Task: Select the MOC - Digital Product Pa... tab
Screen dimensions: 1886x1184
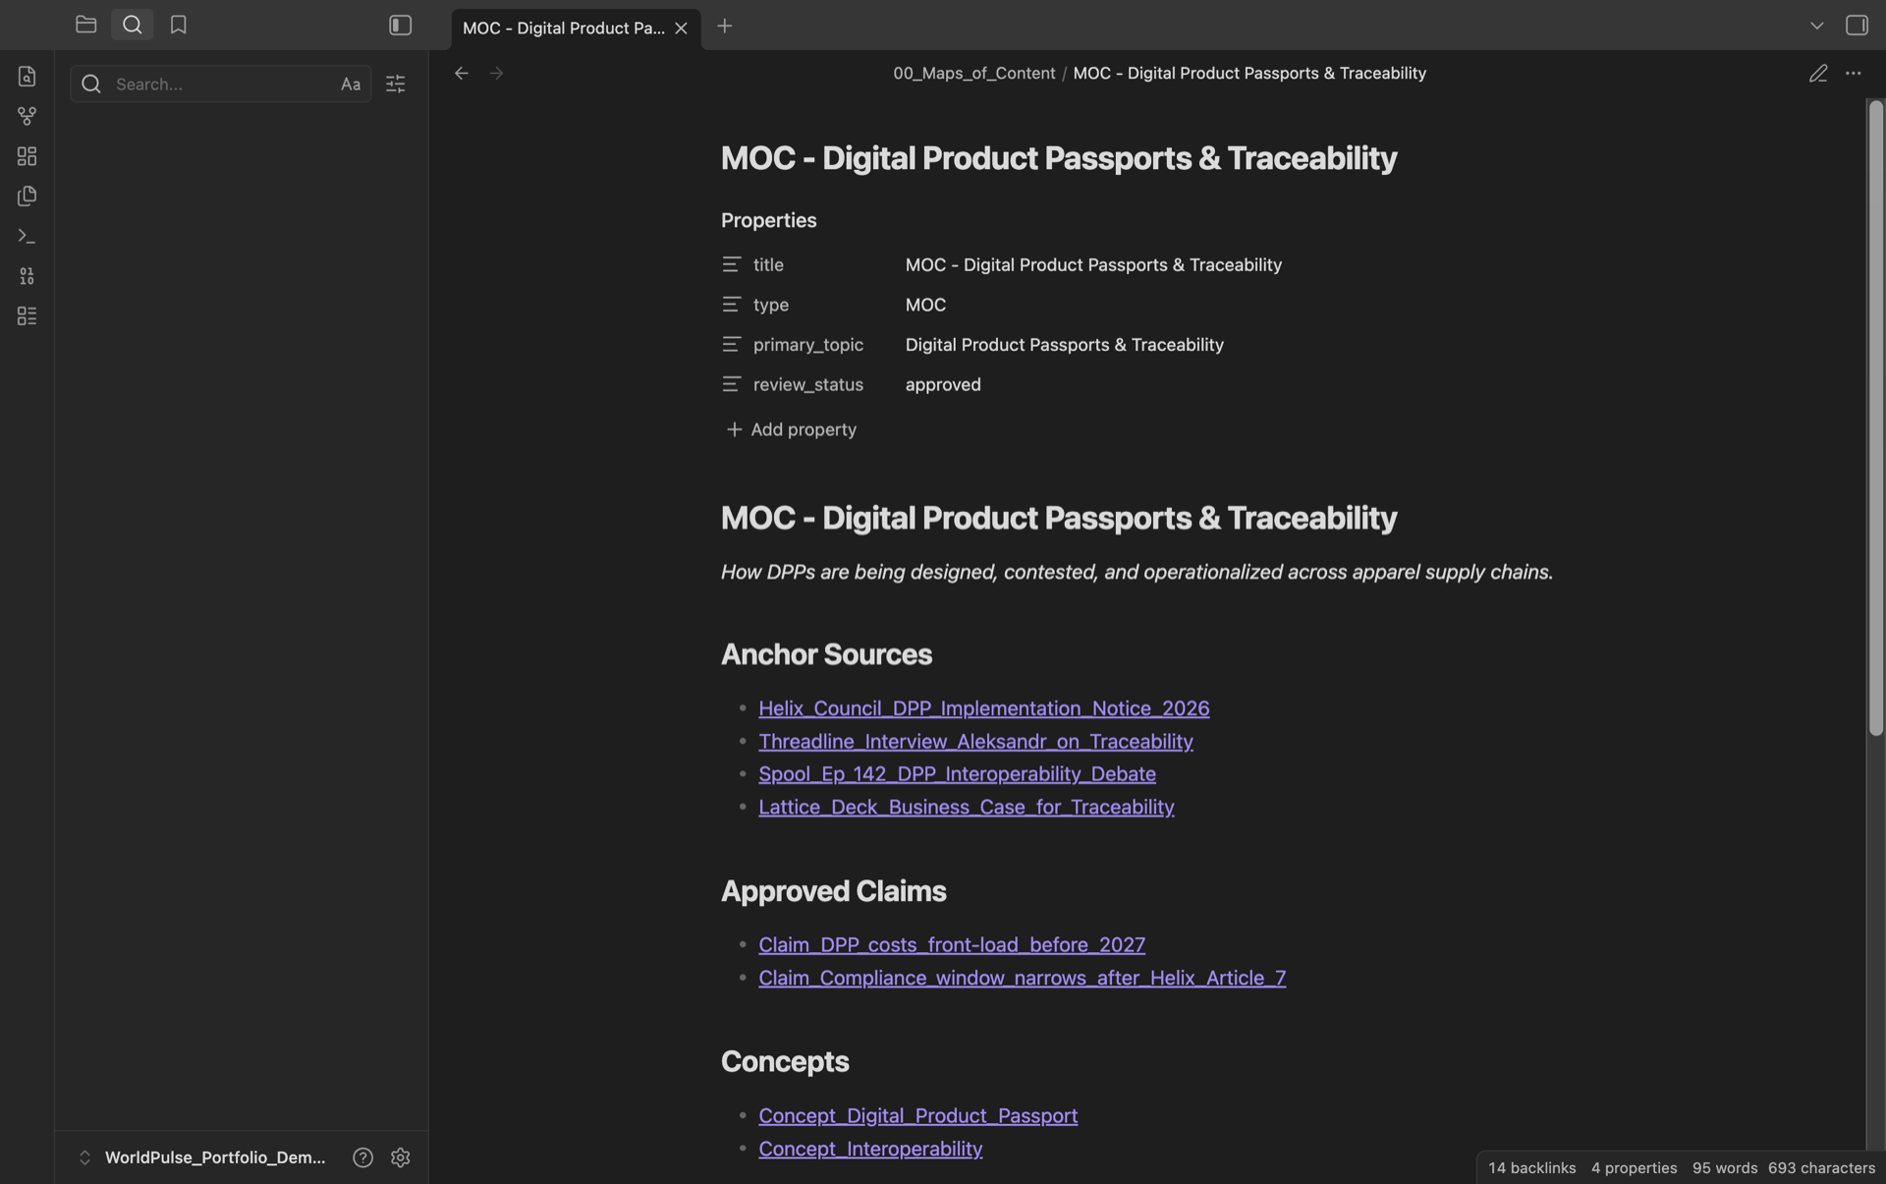Action: coord(564,28)
